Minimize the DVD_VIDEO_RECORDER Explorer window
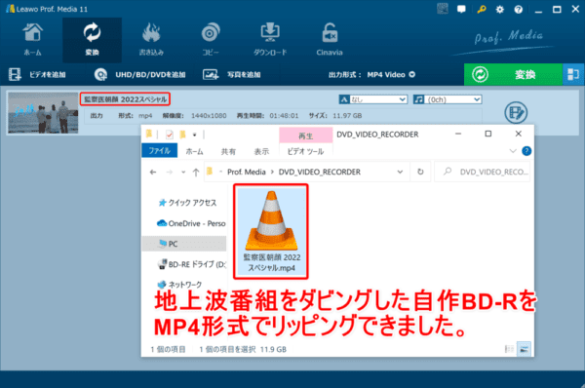This screenshot has width=585, height=388. [458, 134]
